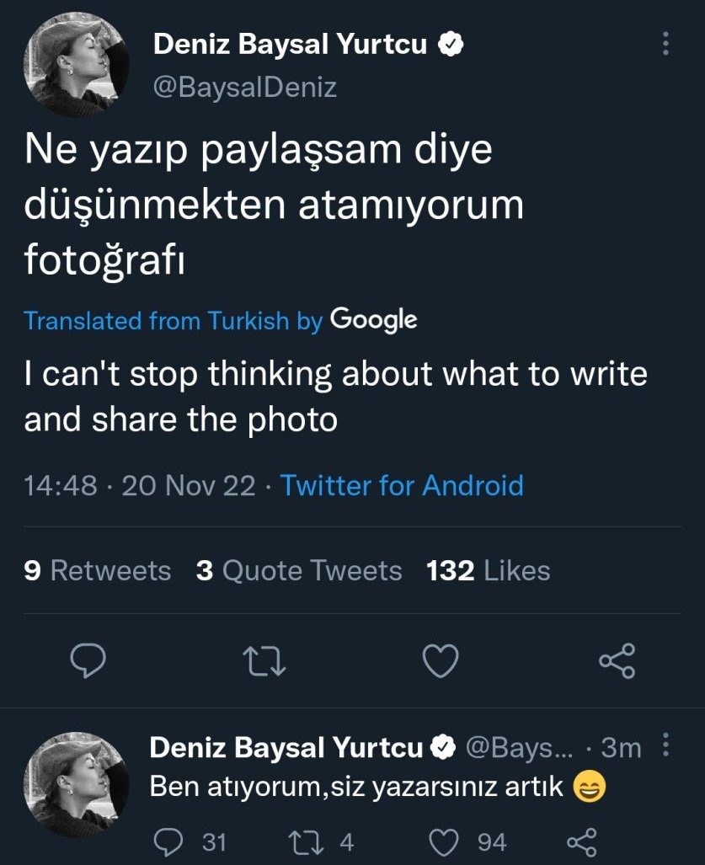Retweet the reply tweet with 4 retweets
Image resolution: width=705 pixels, height=865 pixels.
pyautogui.click(x=305, y=841)
